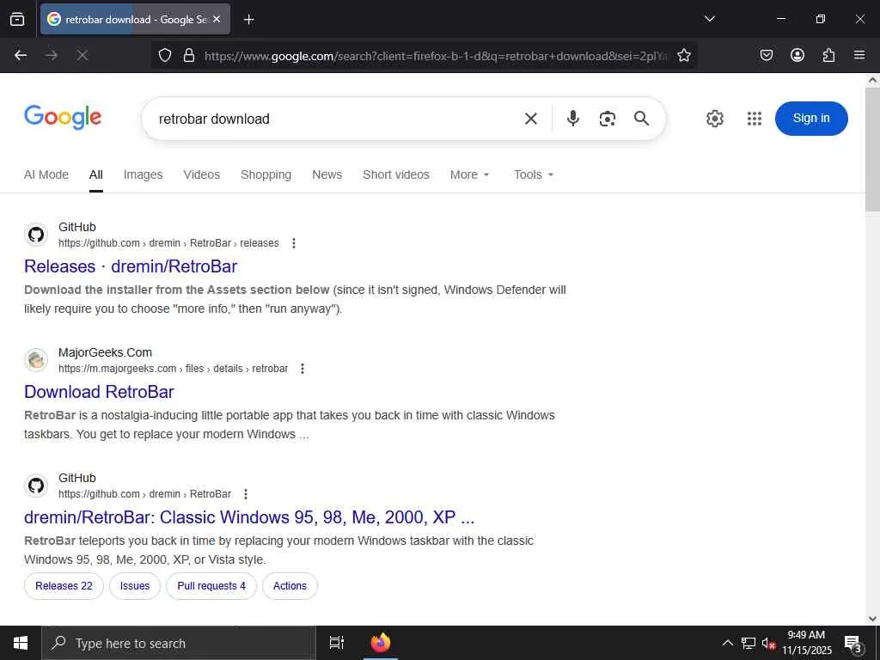Open Releases 22 sitelink chip
Viewport: 880px width, 660px height.
(64, 586)
